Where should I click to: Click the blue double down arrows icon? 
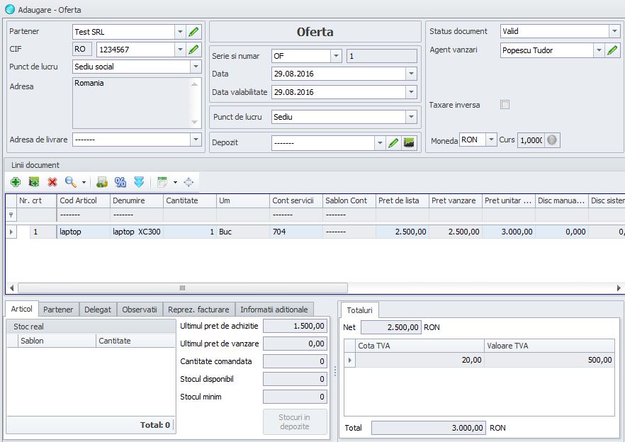tap(139, 182)
